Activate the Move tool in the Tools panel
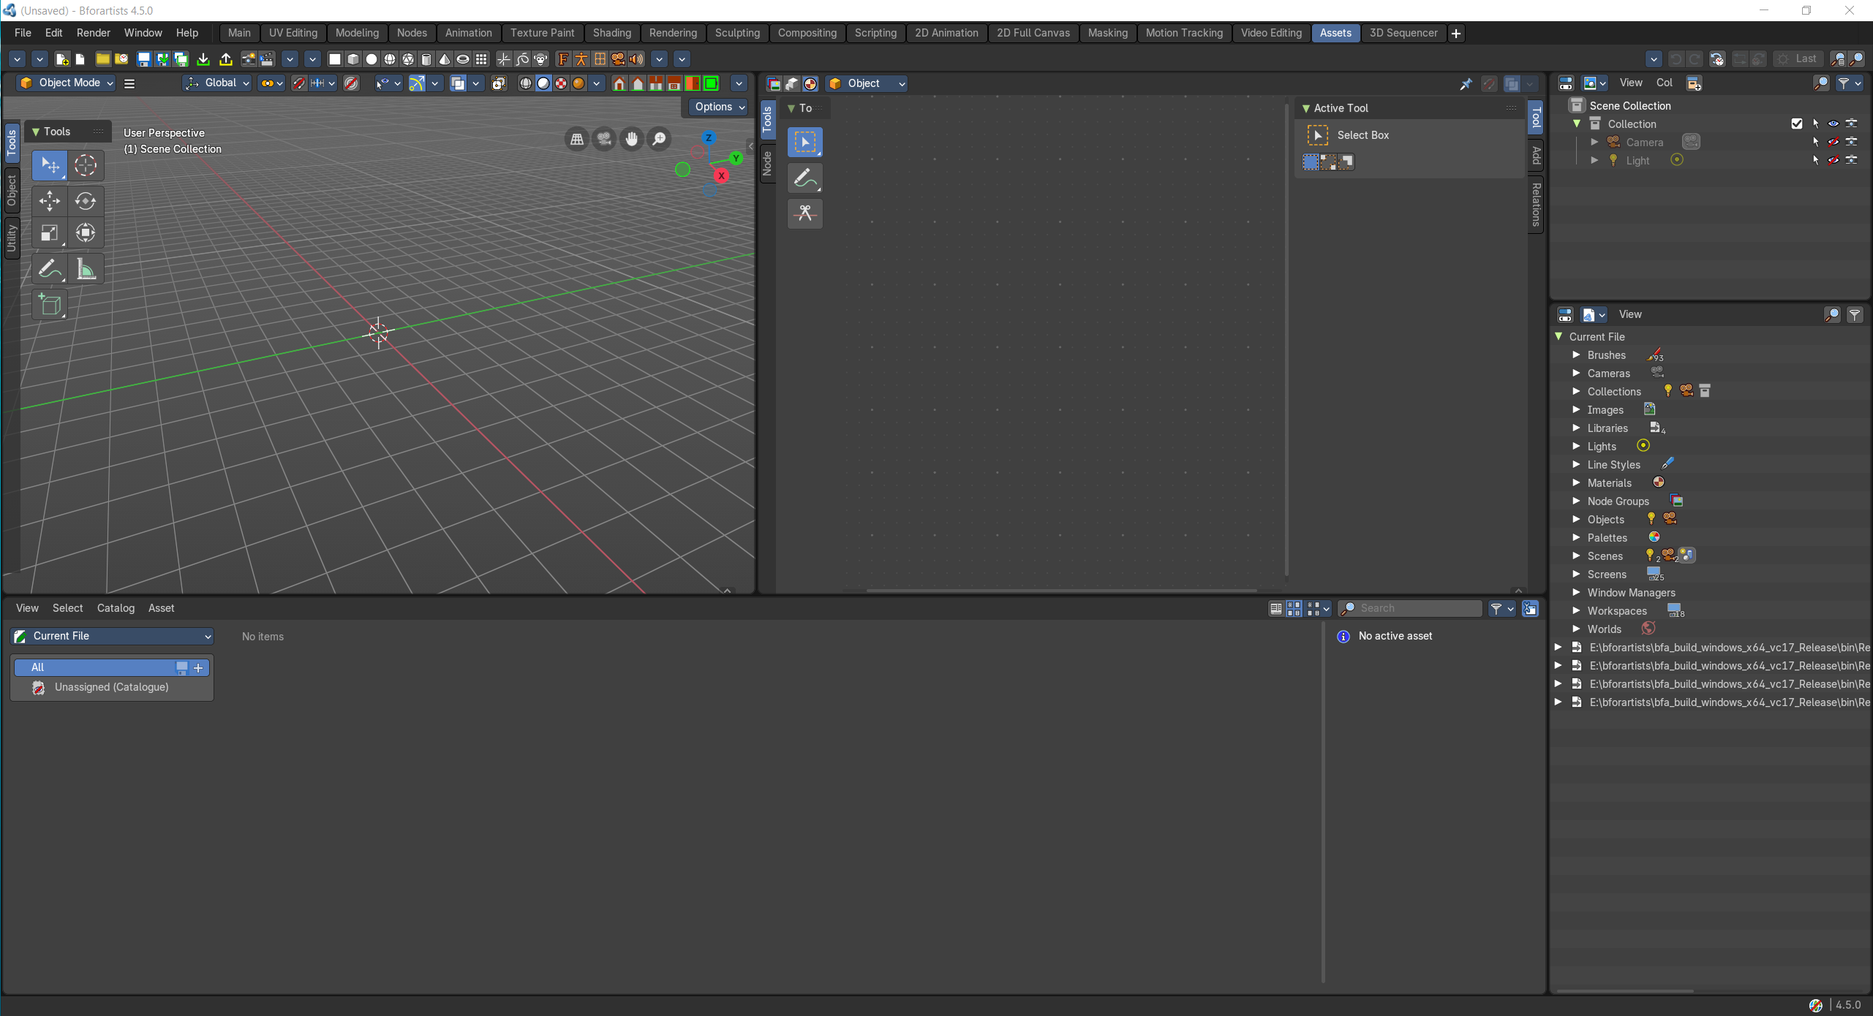The image size is (1873, 1016). pyautogui.click(x=50, y=200)
